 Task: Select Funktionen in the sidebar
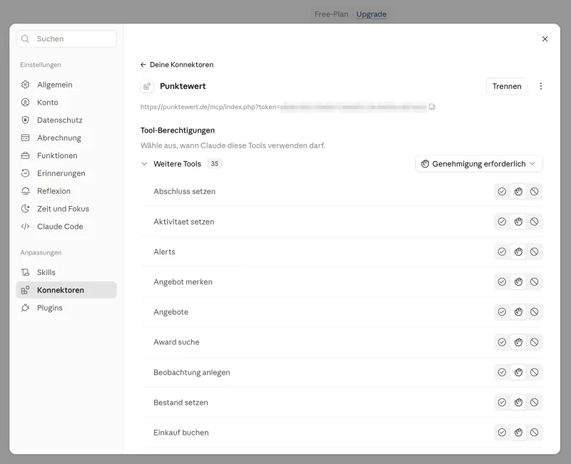(x=66, y=155)
